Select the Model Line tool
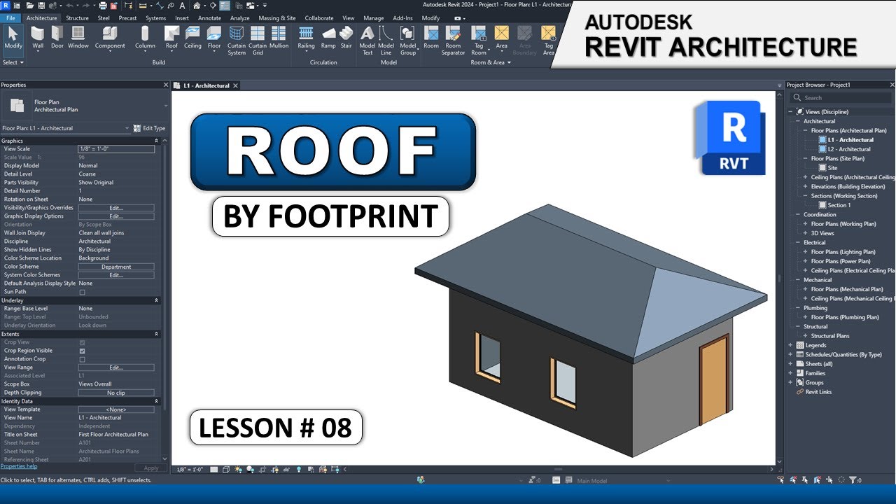 pos(386,41)
